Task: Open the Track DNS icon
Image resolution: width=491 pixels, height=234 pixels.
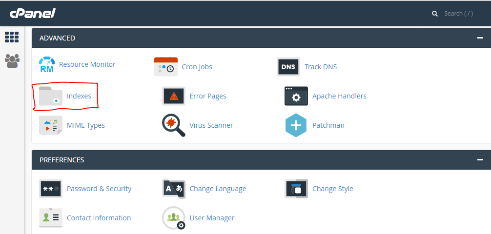Action: pos(288,67)
